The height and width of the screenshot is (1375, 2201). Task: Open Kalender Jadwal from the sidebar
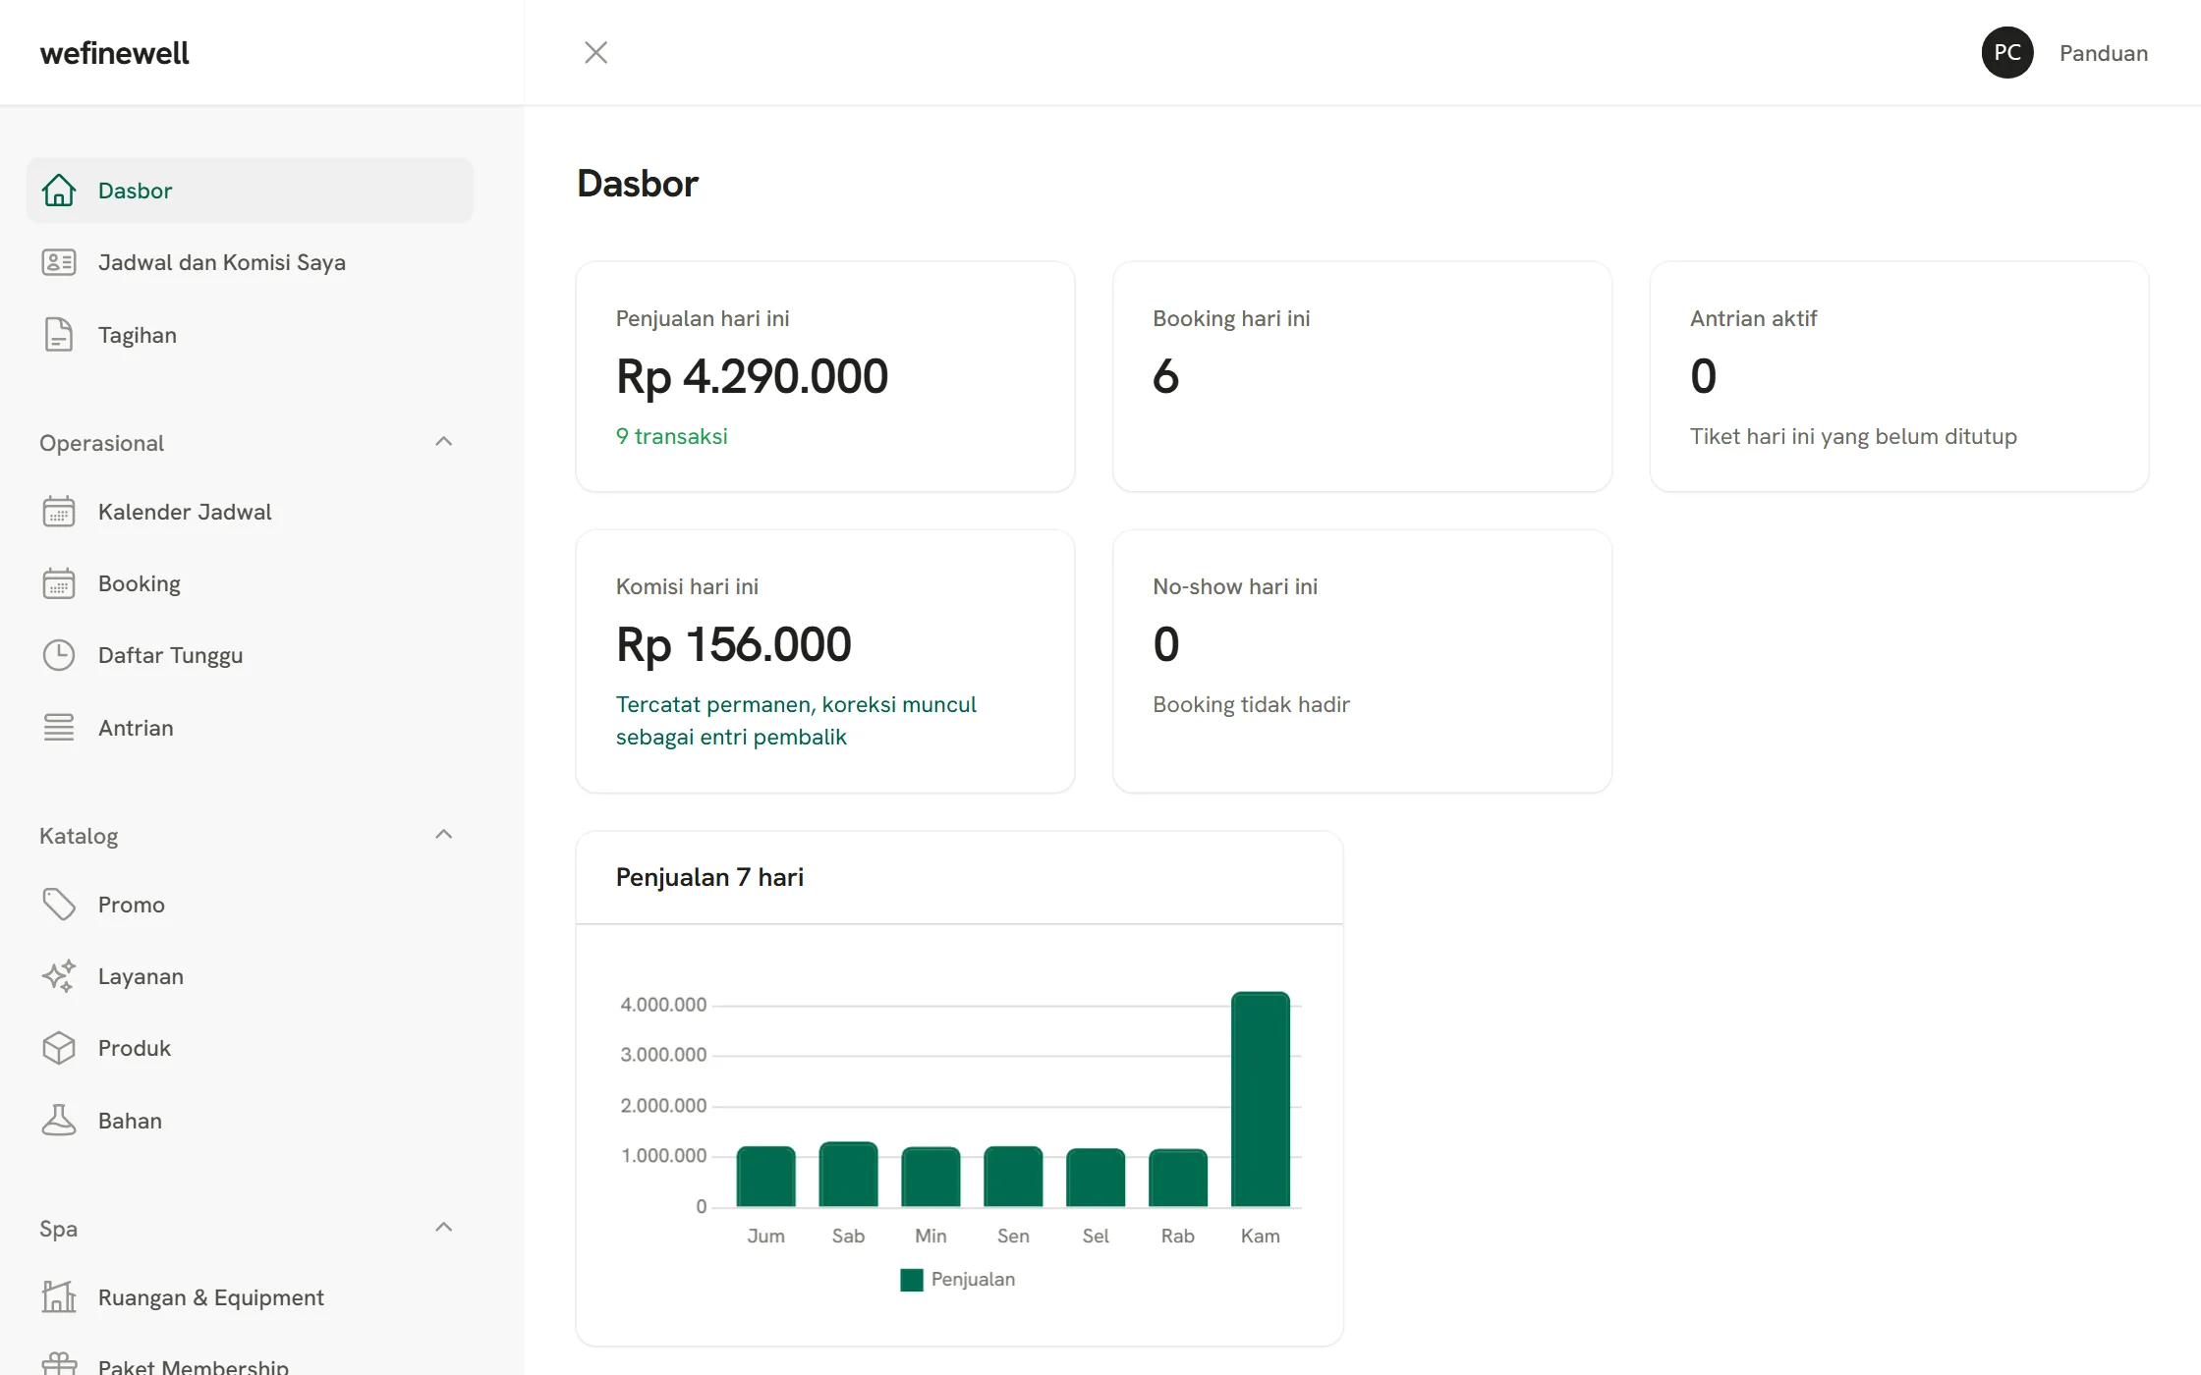250,512
